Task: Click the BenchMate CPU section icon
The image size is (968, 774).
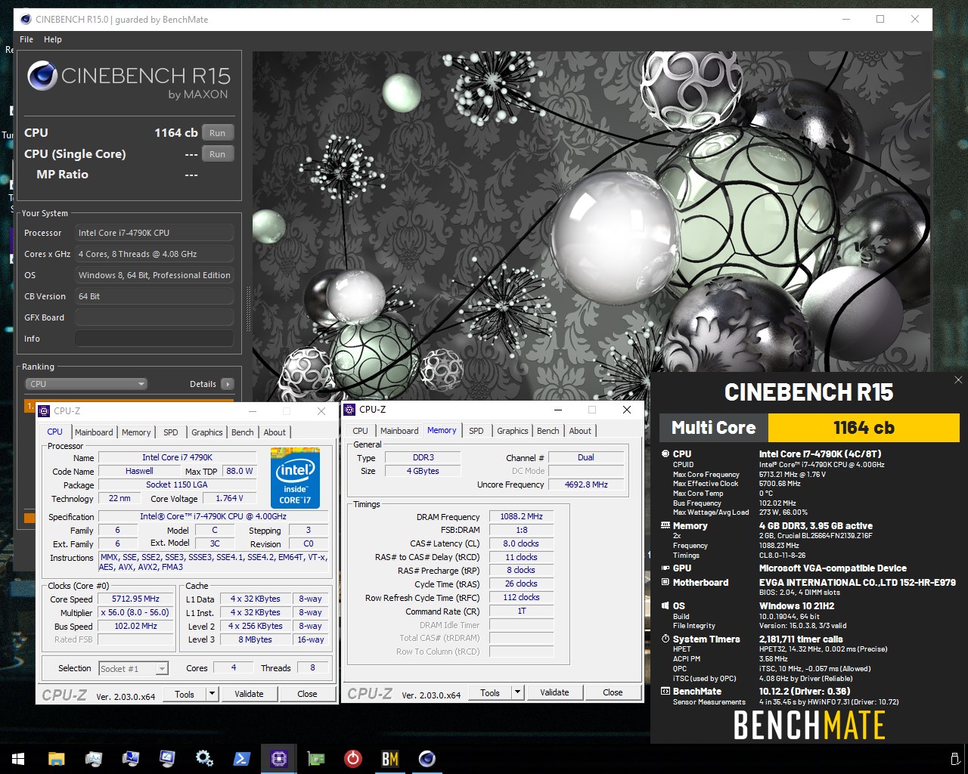Action: (x=665, y=454)
